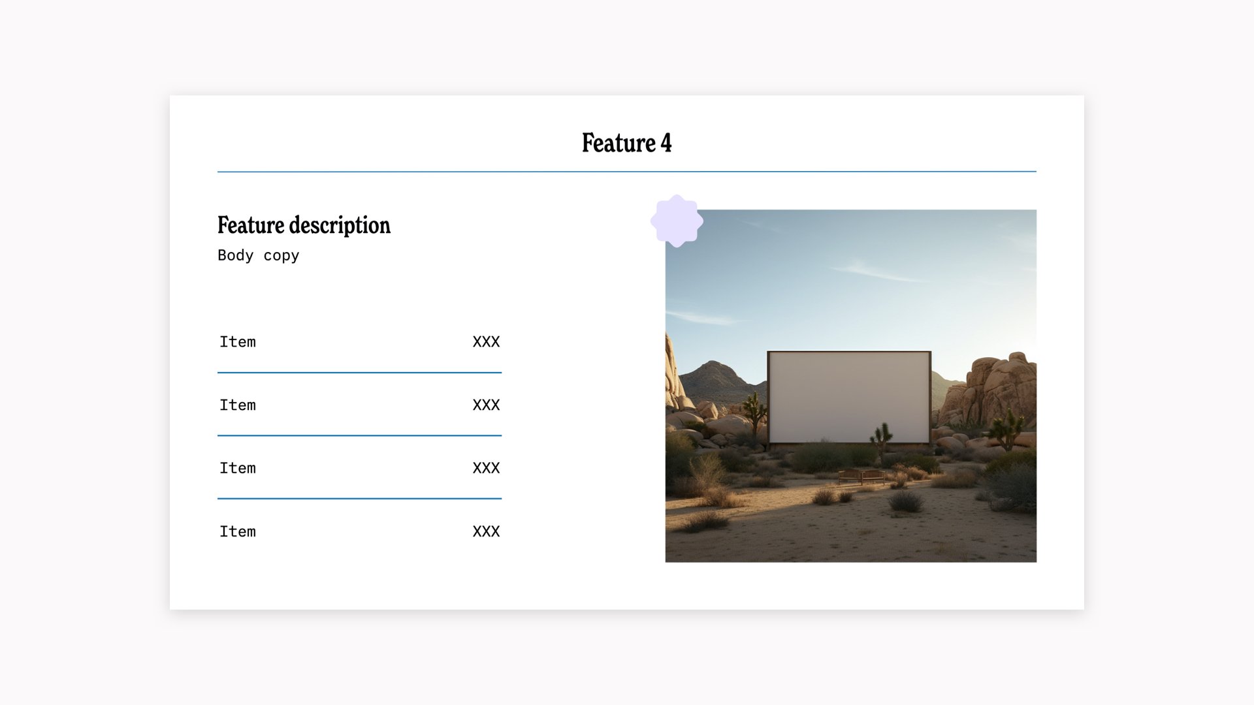
Task: Click the lavender scalloped badge shape
Action: coord(677,221)
